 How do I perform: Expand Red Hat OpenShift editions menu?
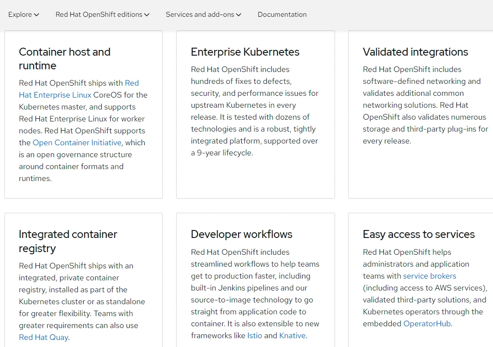click(x=103, y=15)
